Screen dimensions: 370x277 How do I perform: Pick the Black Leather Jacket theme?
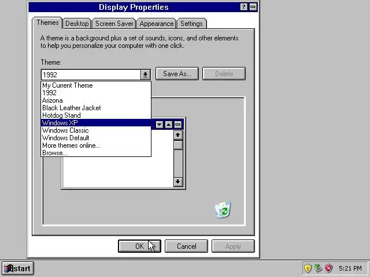(x=96, y=108)
